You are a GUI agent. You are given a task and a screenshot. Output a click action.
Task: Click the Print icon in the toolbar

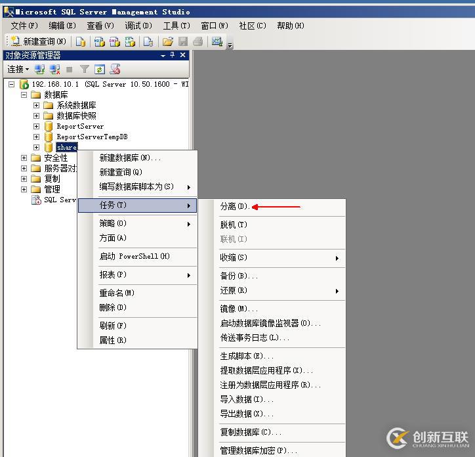point(198,41)
